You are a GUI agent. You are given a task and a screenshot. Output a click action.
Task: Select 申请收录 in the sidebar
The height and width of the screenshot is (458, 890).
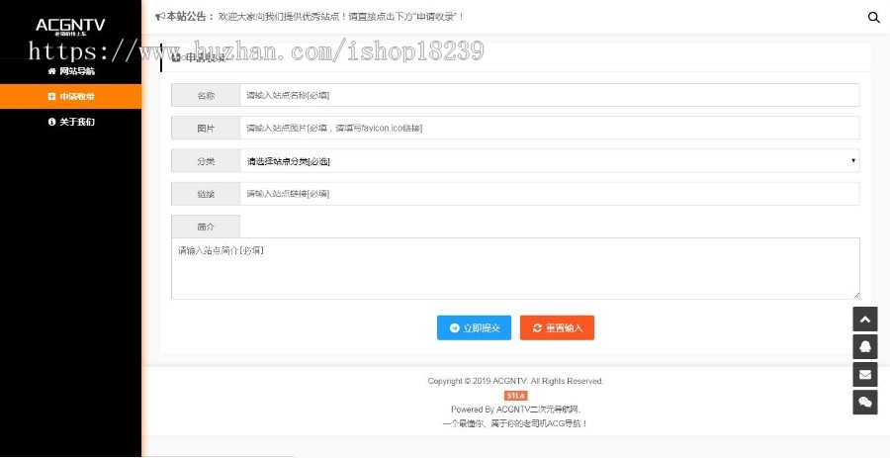click(71, 97)
